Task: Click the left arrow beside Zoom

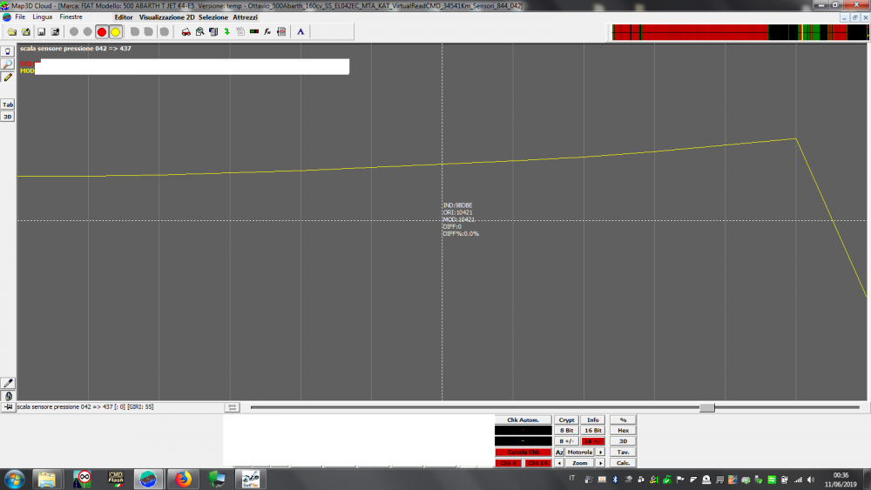Action: [559, 463]
